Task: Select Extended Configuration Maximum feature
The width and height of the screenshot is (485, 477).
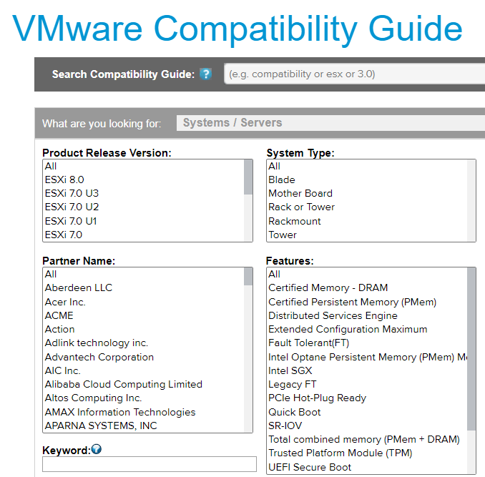Action: (367, 329)
